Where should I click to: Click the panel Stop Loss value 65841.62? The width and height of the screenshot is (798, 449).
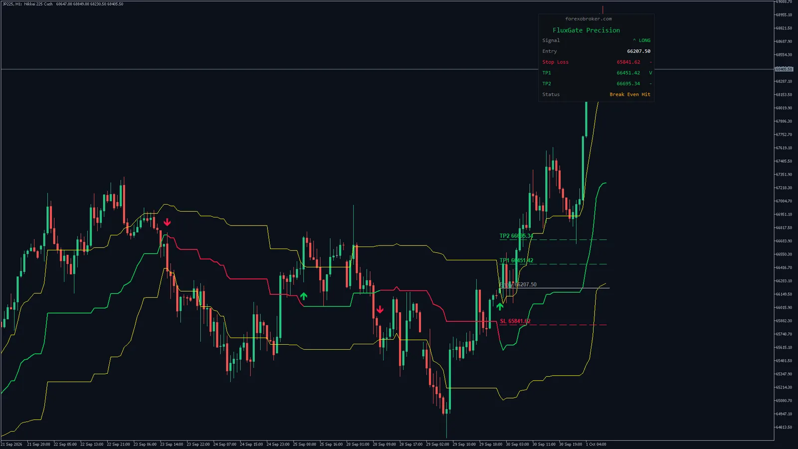point(628,62)
